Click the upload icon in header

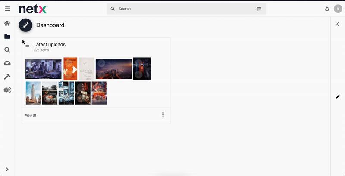tap(326, 9)
